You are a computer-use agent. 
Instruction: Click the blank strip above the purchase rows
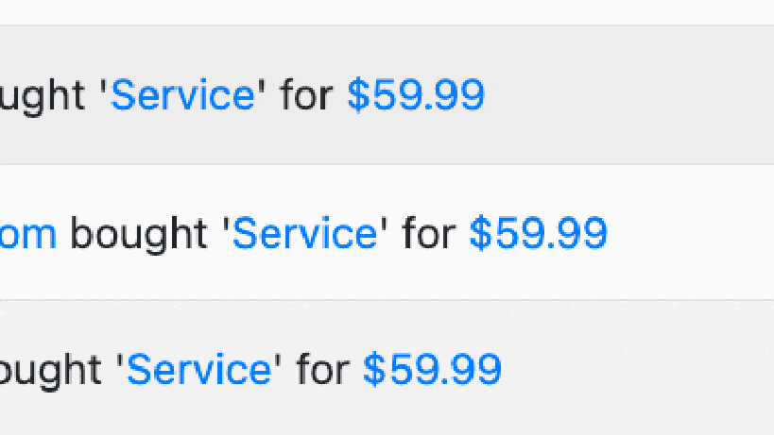click(x=378, y=11)
